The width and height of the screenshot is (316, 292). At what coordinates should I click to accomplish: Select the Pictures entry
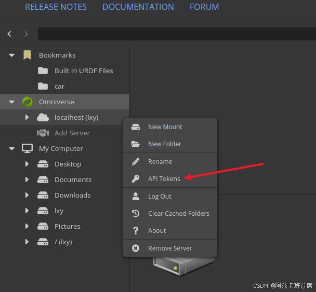click(68, 227)
